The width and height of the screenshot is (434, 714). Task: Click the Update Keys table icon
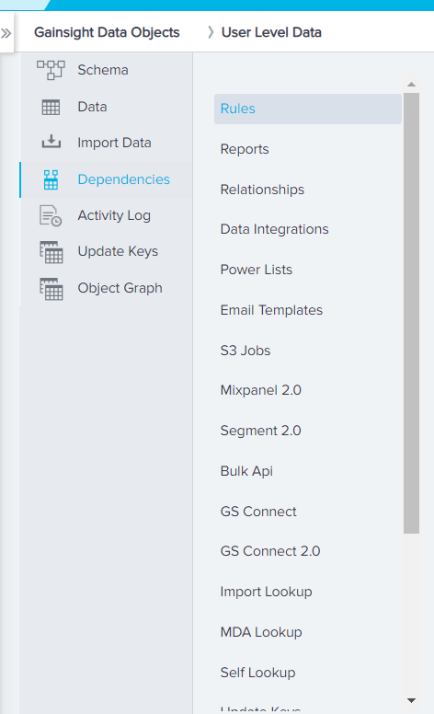pos(51,252)
